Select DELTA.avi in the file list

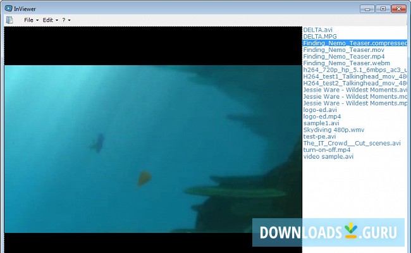317,30
